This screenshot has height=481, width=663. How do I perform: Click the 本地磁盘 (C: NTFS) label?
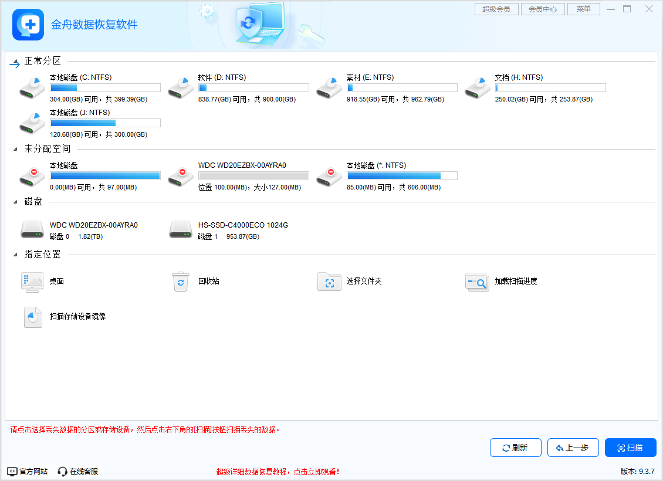[81, 77]
